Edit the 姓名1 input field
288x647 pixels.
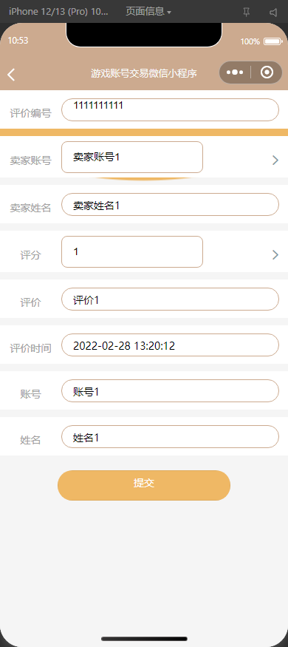point(170,436)
